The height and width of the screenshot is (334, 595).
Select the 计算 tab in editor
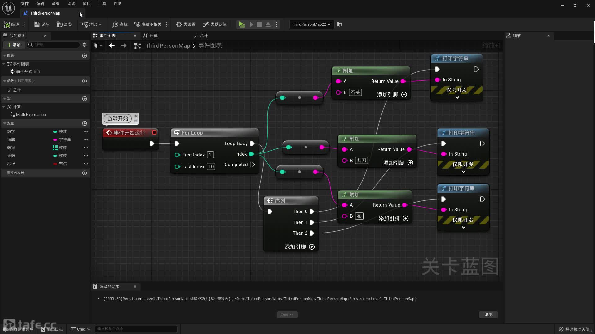[154, 36]
